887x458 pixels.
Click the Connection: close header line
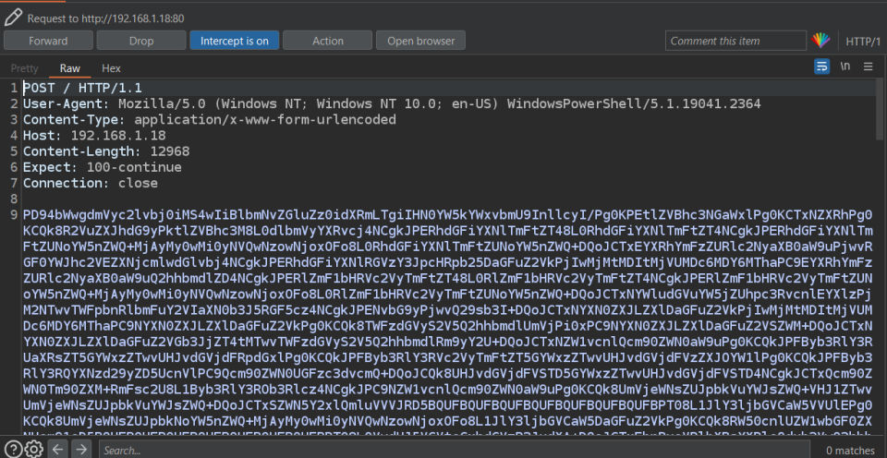pos(90,183)
